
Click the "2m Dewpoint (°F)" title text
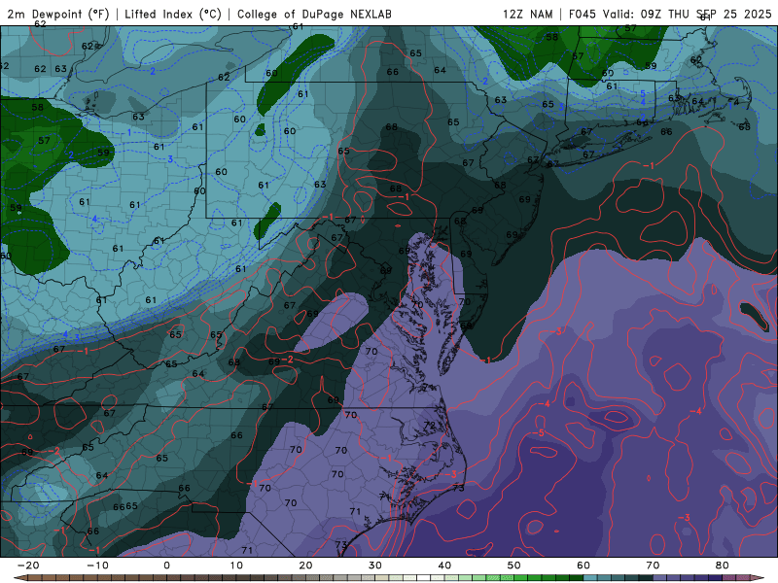point(57,15)
